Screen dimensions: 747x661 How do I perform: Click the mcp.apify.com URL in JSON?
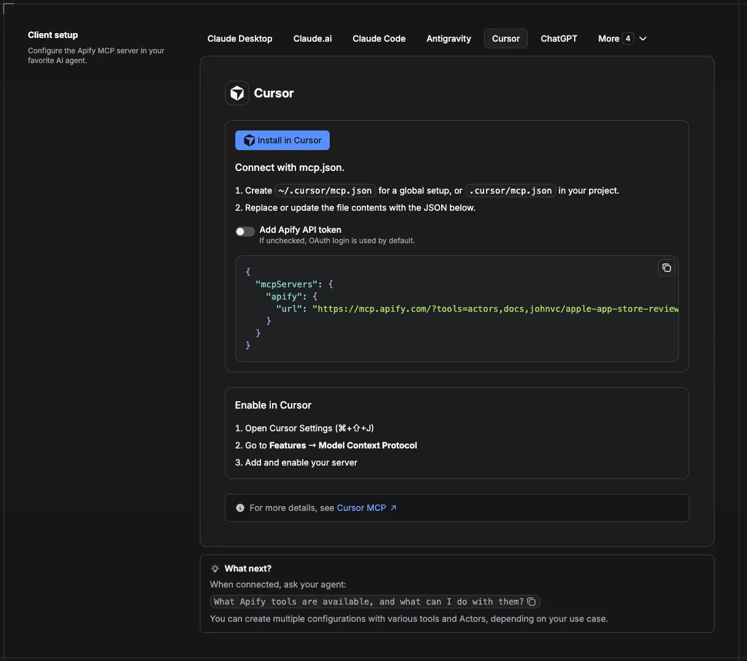click(x=495, y=309)
